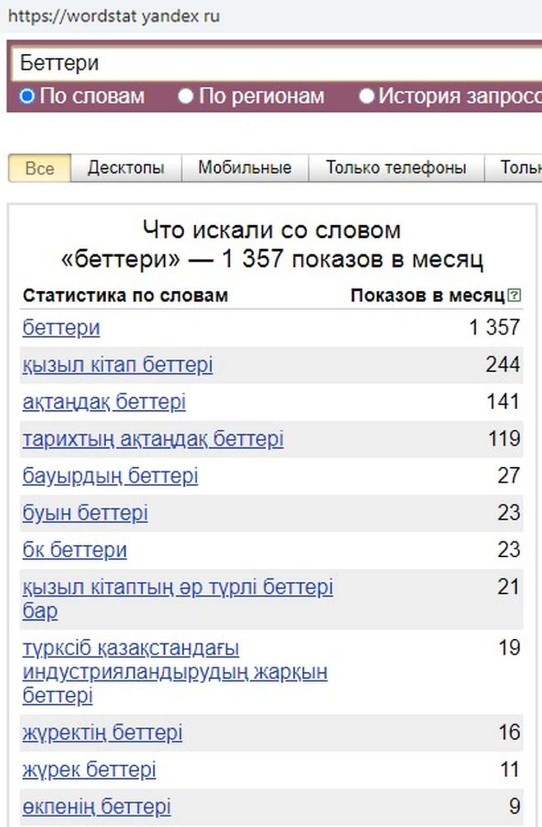Click the help icon next to Показов в месяц
This screenshot has height=827, width=542.
[515, 296]
